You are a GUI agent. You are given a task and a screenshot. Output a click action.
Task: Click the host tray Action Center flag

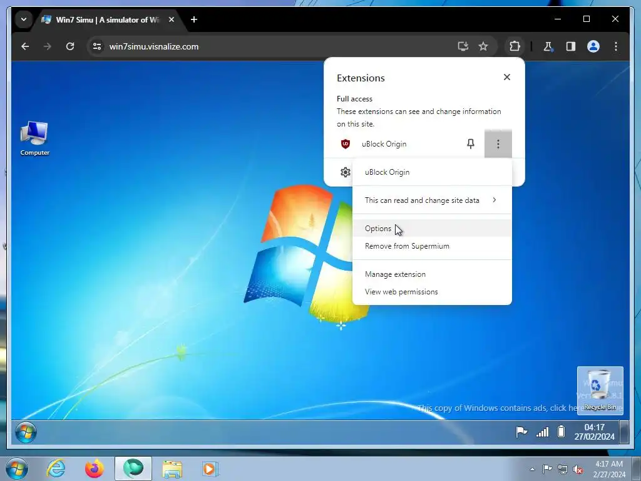tap(547, 468)
